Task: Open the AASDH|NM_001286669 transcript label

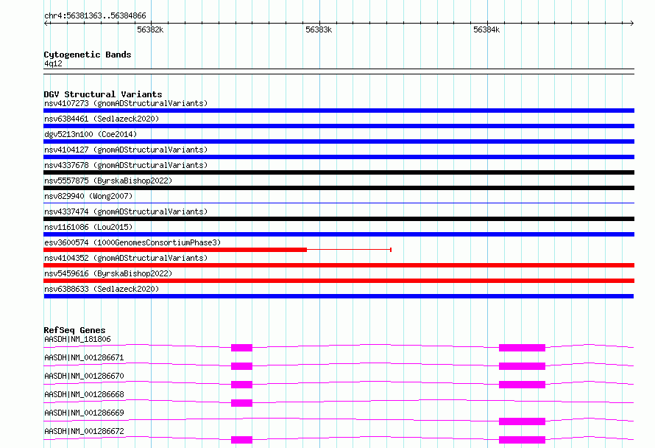Action: 84,413
